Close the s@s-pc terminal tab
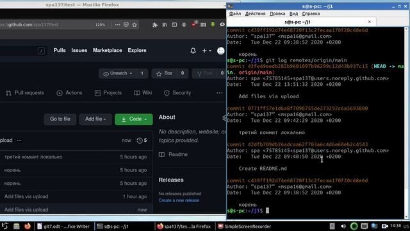The height and width of the screenshot is (231, 410). click(x=369, y=22)
